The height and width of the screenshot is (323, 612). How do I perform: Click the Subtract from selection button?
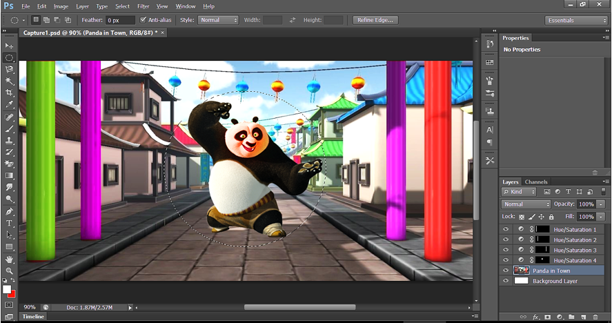coord(57,20)
